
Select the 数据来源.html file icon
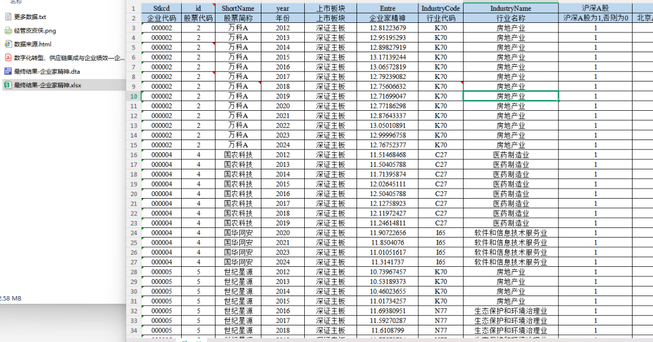8,44
